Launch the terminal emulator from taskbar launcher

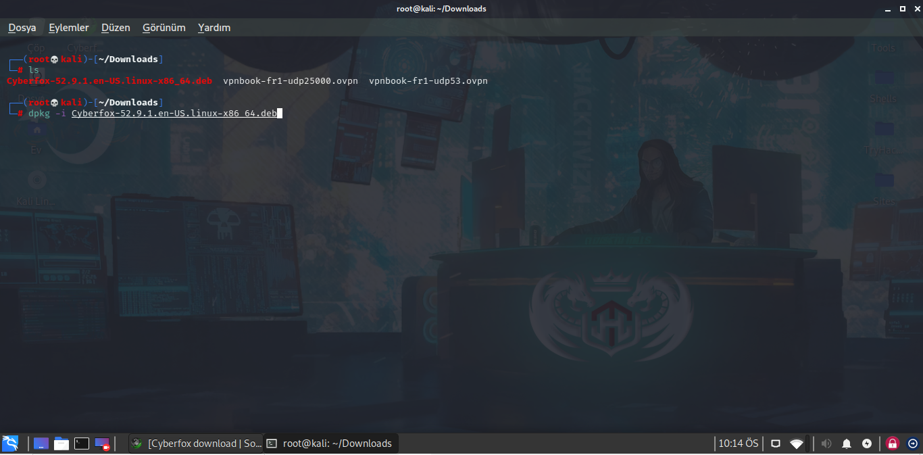coord(82,444)
